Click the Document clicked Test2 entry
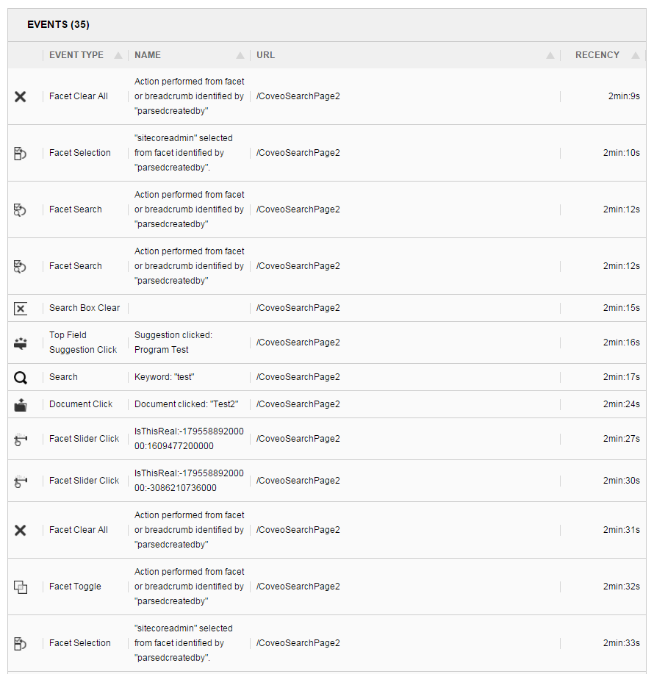654x674 pixels. tap(186, 404)
